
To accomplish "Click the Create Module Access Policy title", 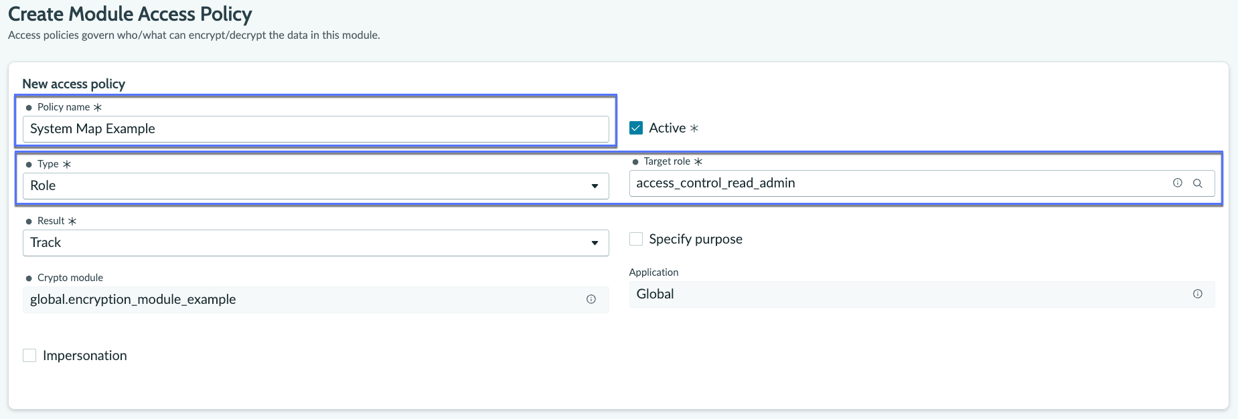I will click(130, 14).
